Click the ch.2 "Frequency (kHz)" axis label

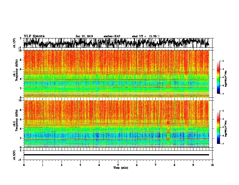(x=17, y=120)
